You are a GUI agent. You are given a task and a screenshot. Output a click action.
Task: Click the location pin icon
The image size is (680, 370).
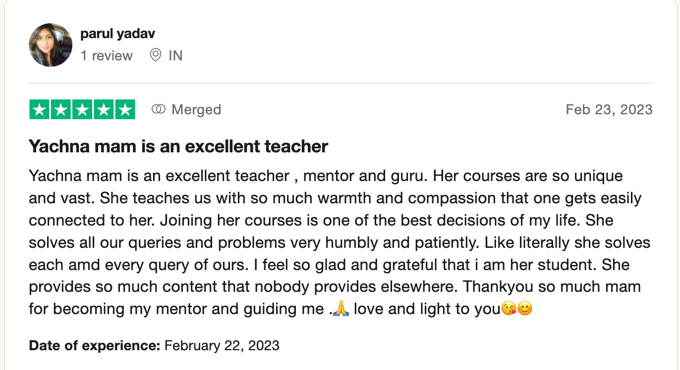[x=156, y=55]
